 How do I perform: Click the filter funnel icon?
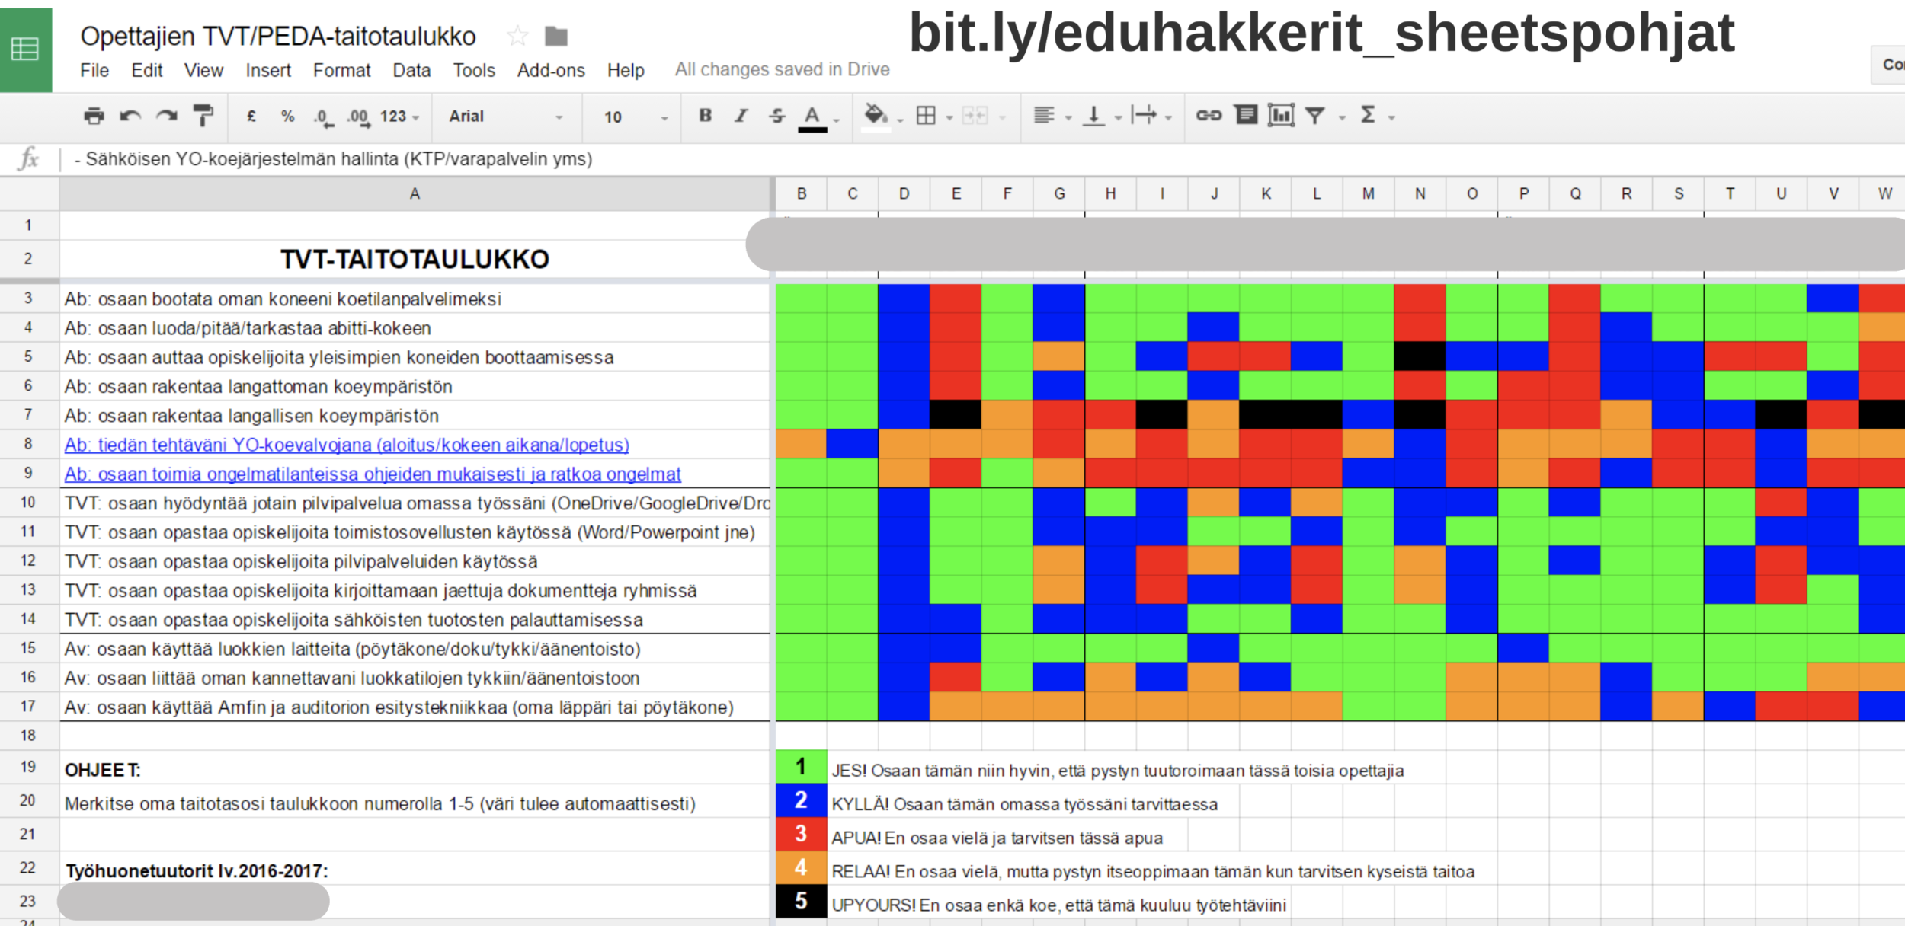(x=1314, y=116)
